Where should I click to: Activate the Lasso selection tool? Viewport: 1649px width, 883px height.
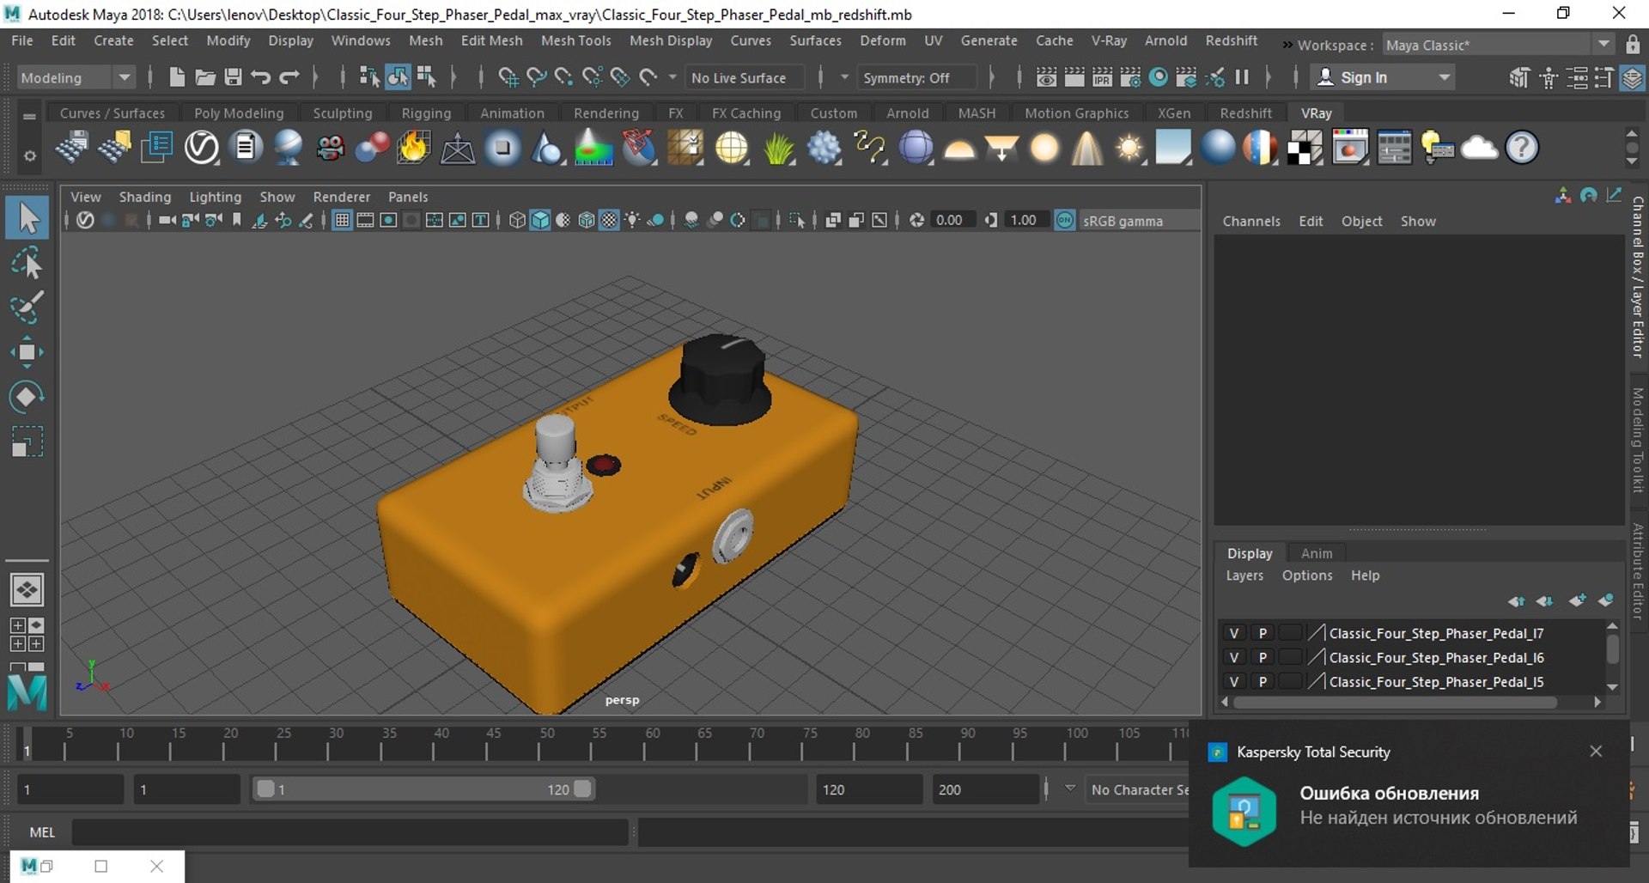[27, 263]
